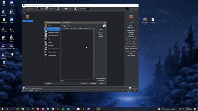
Task: Open Otros registros page in sidebar
Action: pyautogui.click(x=52, y=55)
